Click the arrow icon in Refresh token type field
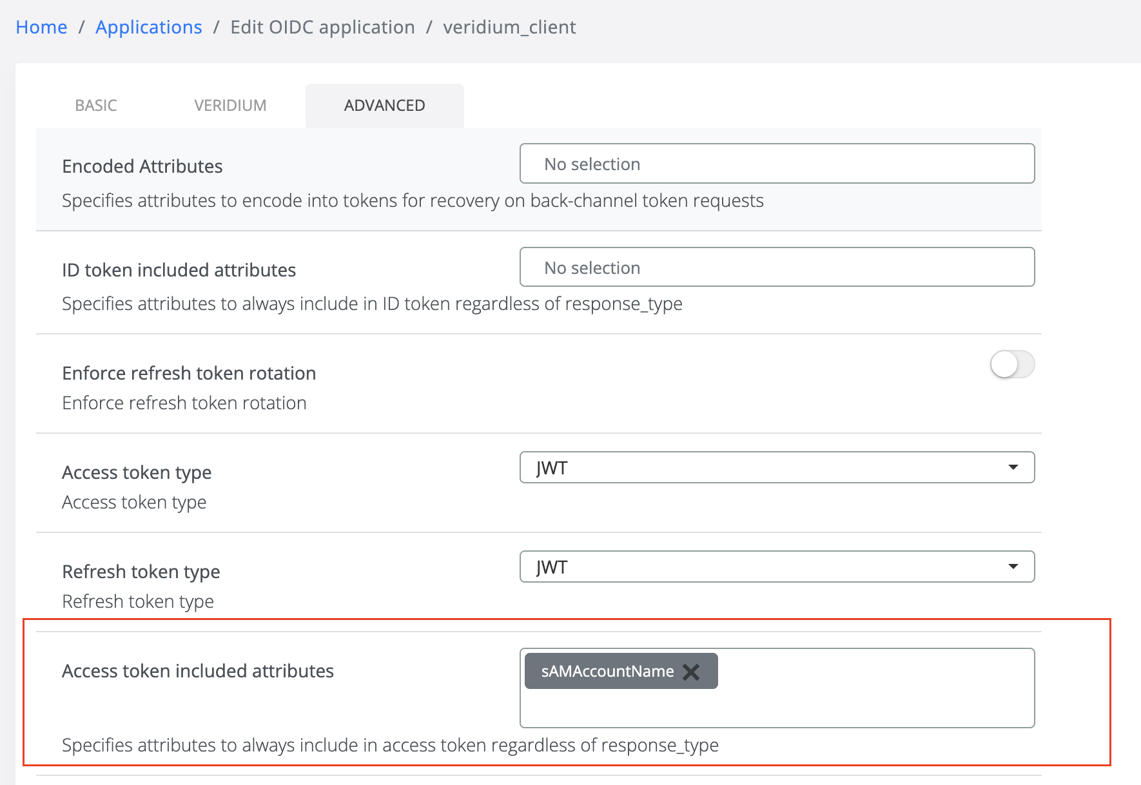Viewport: 1141px width, 785px height. [1013, 567]
